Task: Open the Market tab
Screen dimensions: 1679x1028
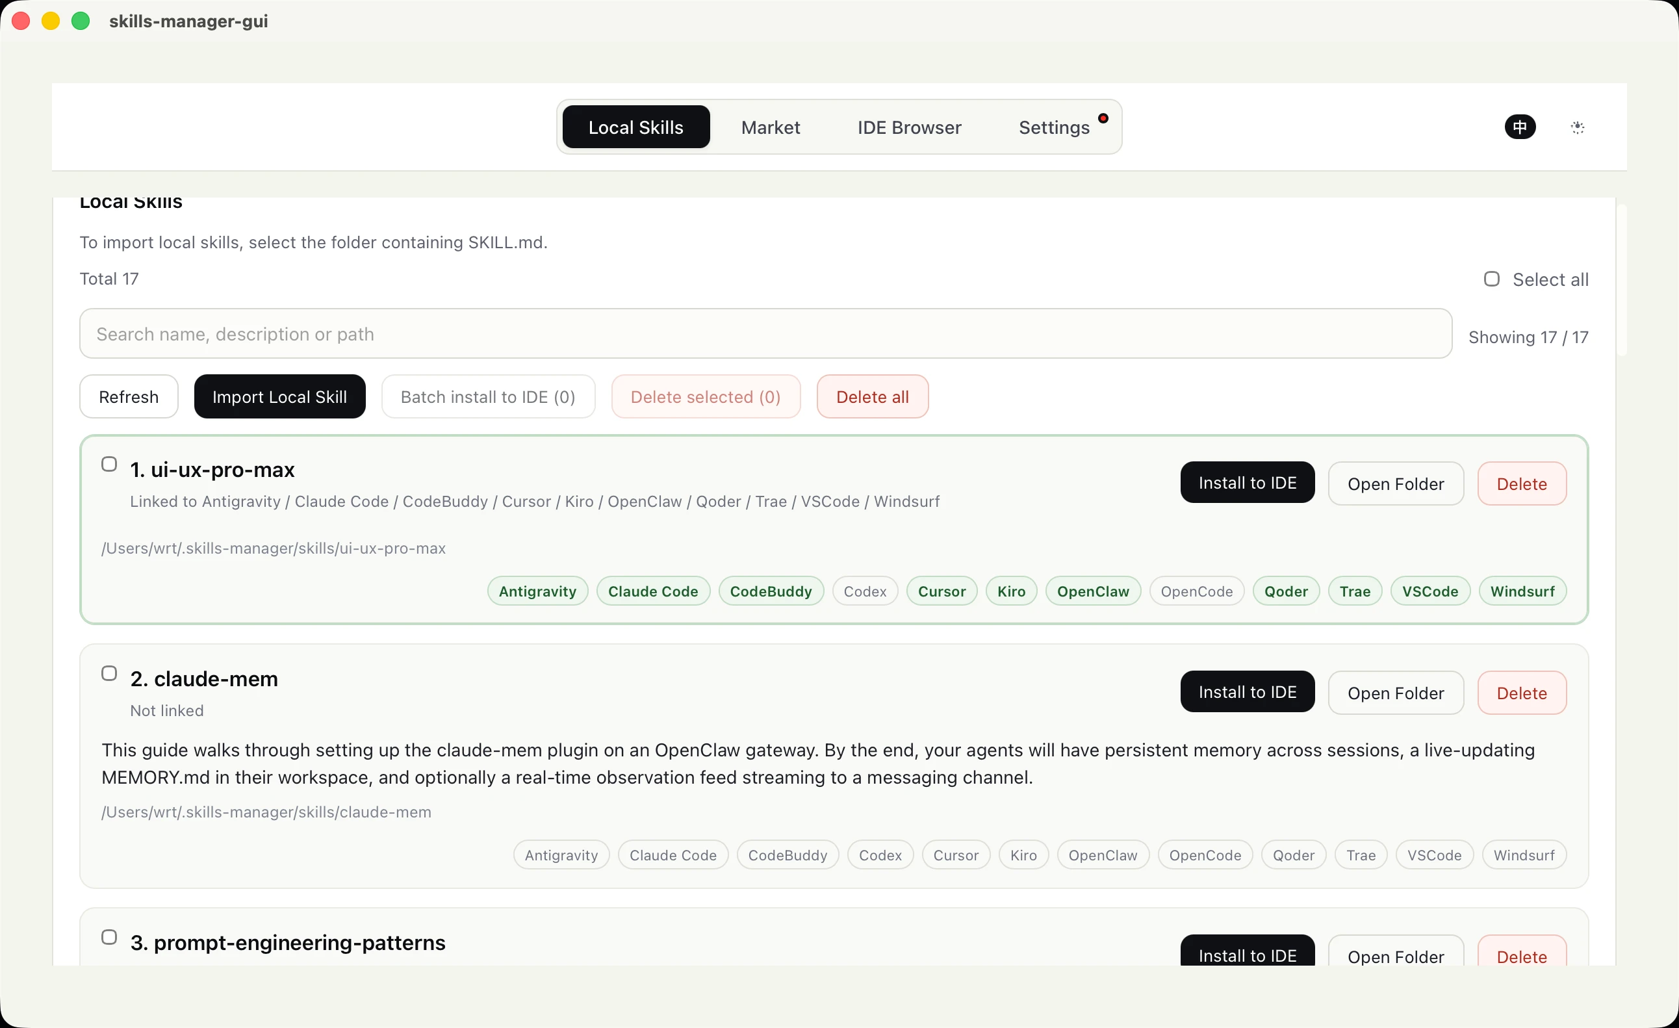Action: (770, 127)
